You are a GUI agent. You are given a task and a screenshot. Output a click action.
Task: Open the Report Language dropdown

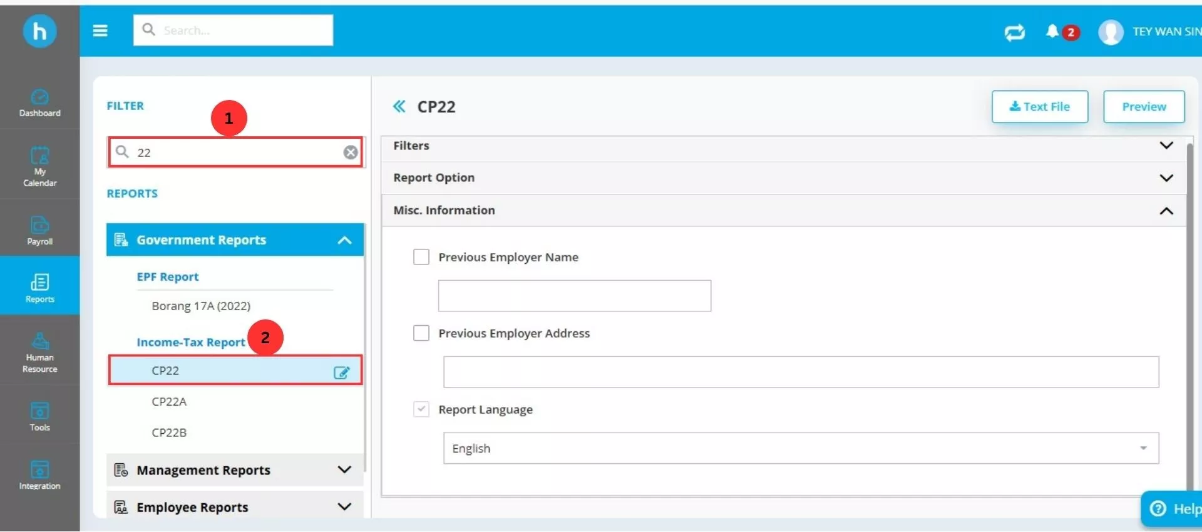801,448
